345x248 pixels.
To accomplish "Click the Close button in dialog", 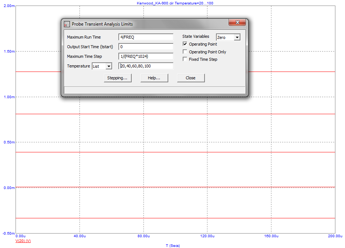I will click(190, 78).
